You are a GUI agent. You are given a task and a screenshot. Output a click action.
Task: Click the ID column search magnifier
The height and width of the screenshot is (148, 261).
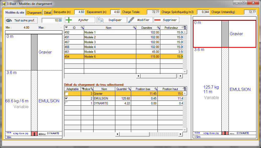coord(82,28)
